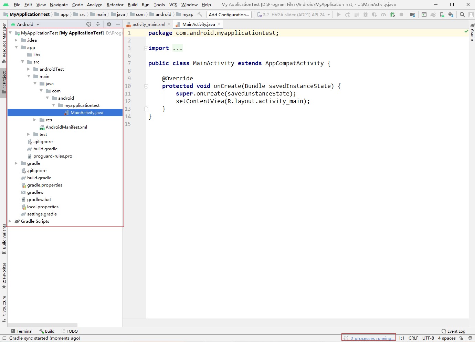Viewport: 475px width, 342px height.
Task: Open the Build menu
Action: tap(133, 4)
